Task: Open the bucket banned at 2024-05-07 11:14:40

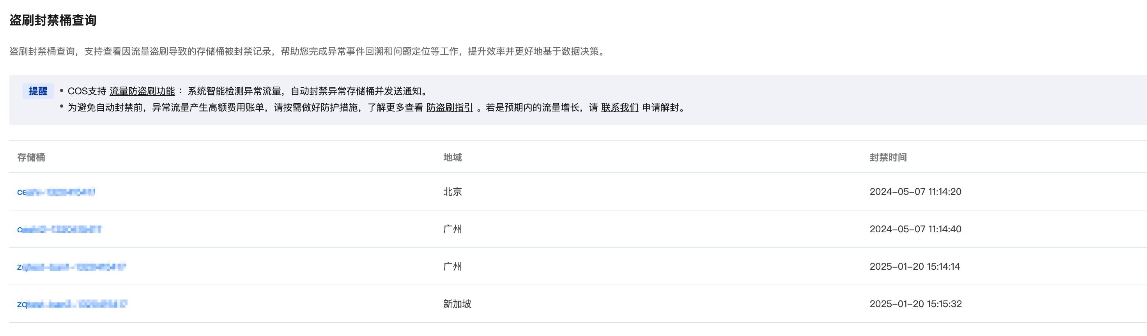Action: coord(59,229)
